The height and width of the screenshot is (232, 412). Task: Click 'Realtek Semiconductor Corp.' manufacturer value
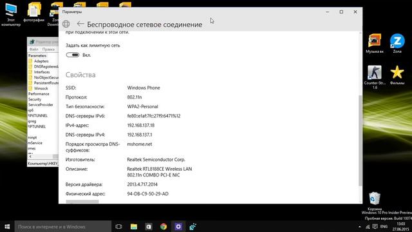tap(156, 160)
